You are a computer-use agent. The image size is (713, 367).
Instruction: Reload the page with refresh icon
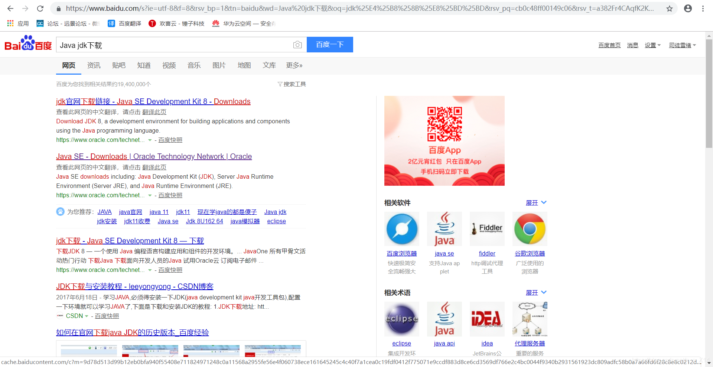[x=40, y=8]
